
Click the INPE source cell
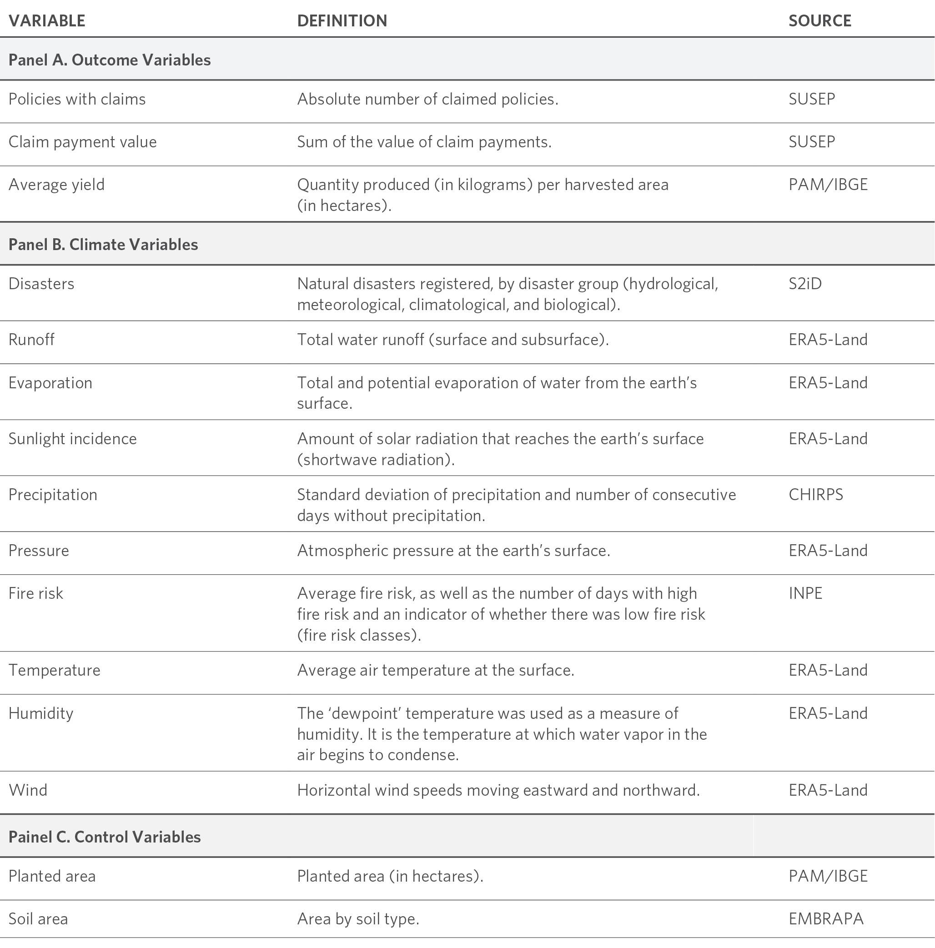[x=805, y=593]
